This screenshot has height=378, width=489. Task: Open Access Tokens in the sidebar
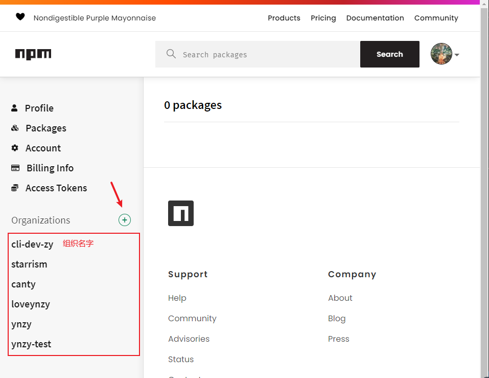(x=56, y=188)
